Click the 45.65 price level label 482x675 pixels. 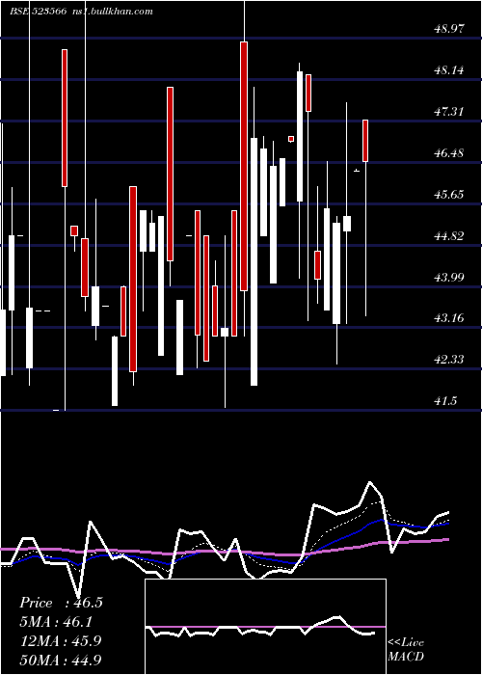point(450,194)
